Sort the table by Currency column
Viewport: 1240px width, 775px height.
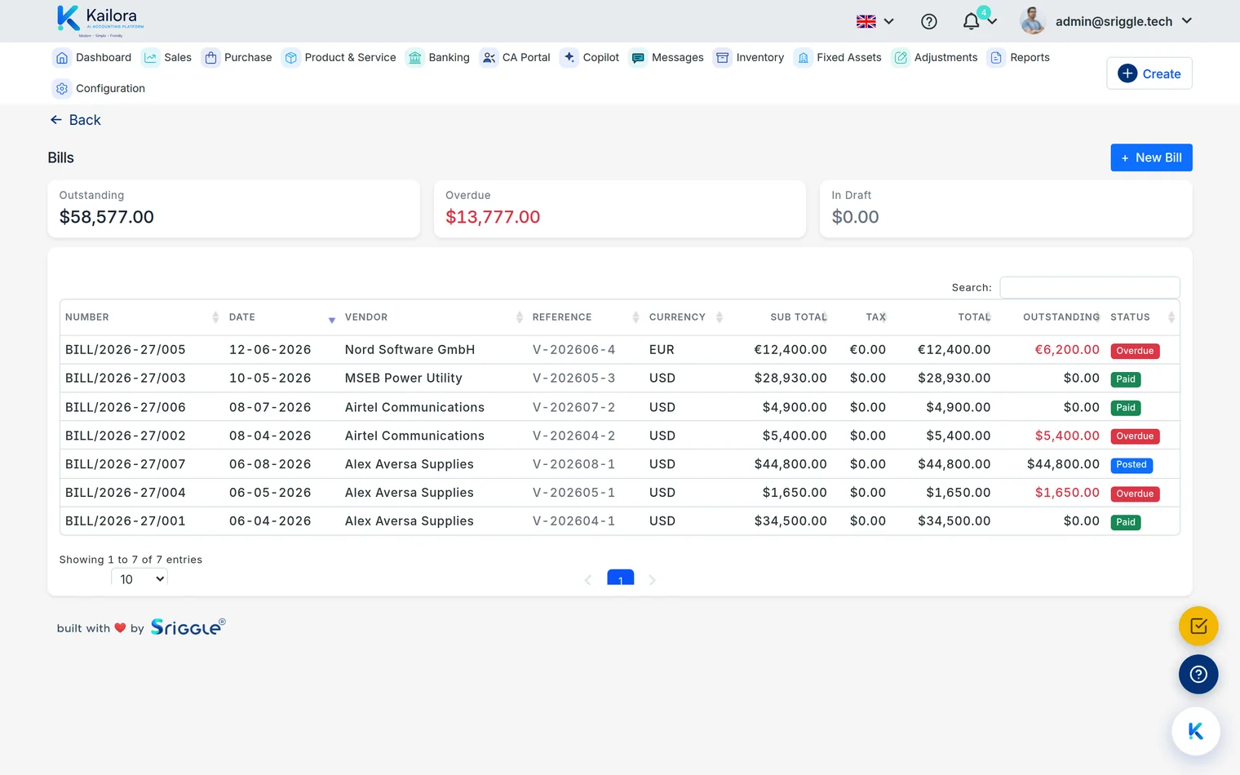(685, 317)
